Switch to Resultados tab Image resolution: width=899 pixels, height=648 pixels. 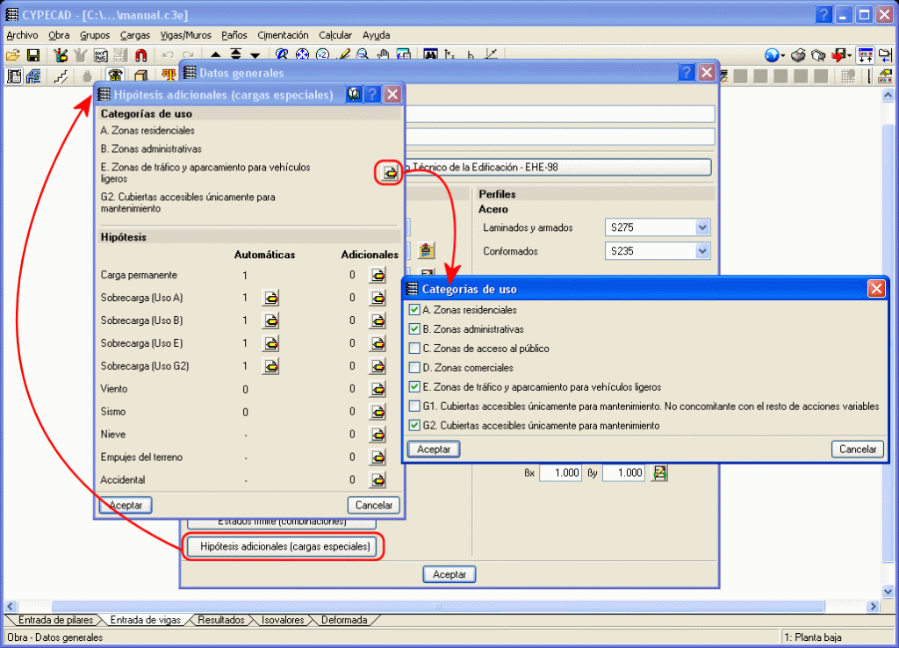point(221,620)
